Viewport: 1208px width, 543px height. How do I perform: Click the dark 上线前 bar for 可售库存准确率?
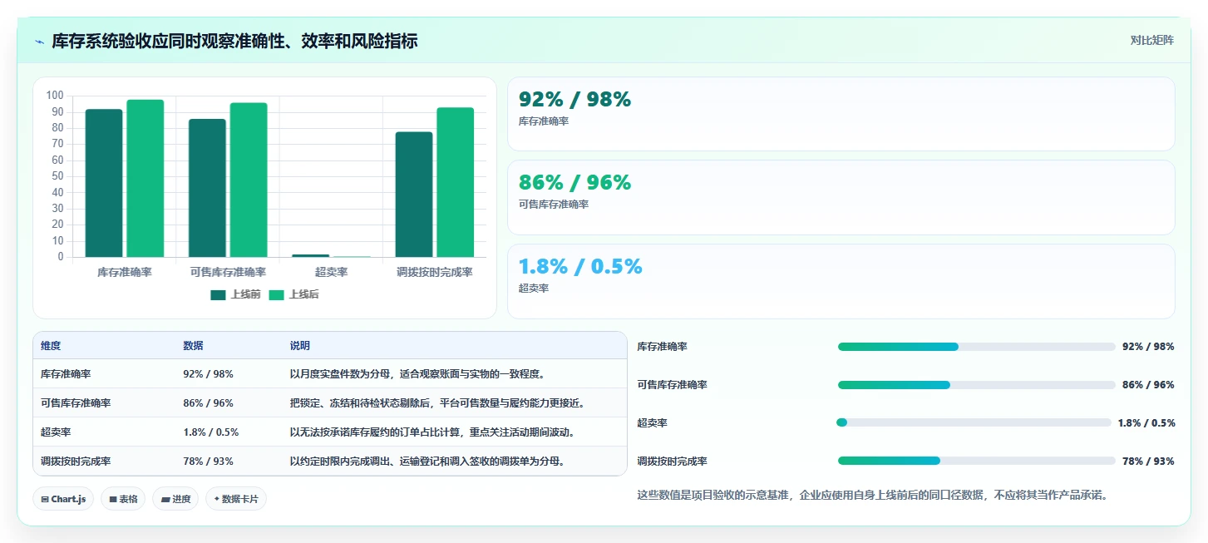pyautogui.click(x=207, y=188)
